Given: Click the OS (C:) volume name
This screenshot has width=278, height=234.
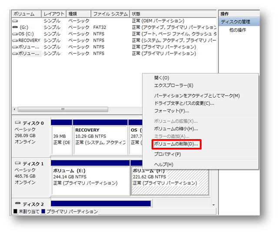Looking at the screenshot, I should pos(26,34).
